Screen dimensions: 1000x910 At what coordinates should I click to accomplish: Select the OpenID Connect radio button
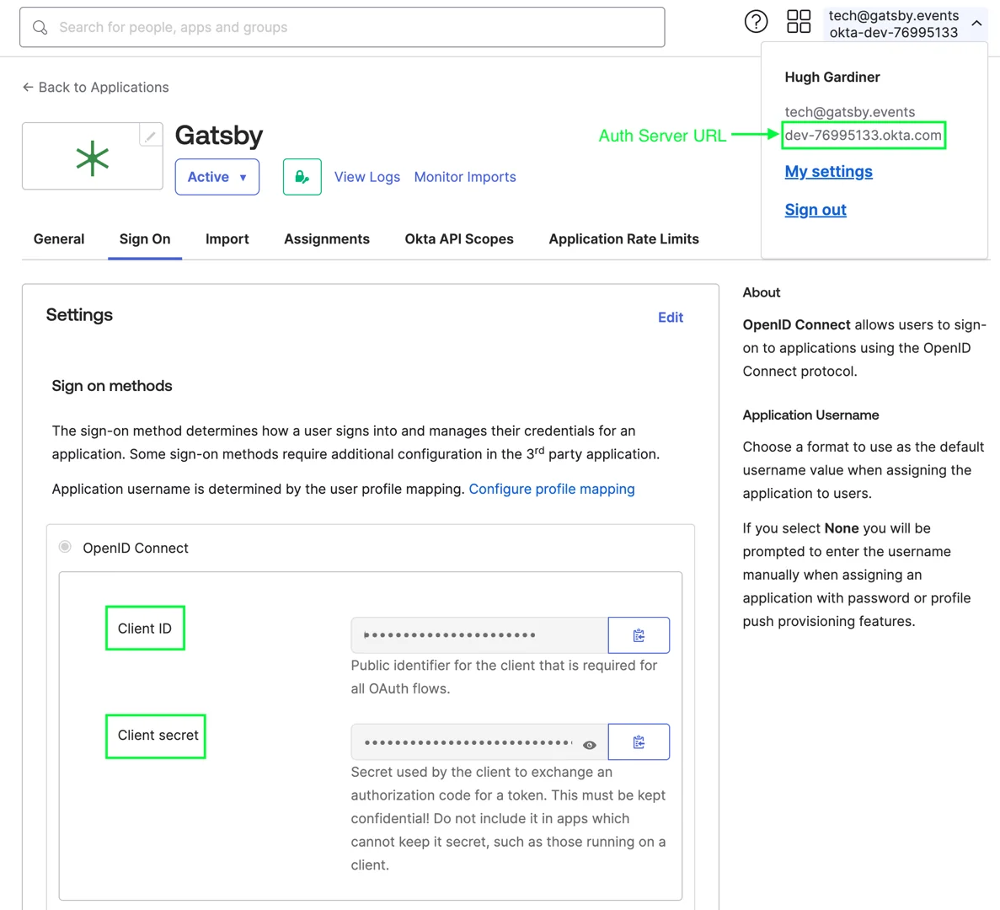point(65,547)
